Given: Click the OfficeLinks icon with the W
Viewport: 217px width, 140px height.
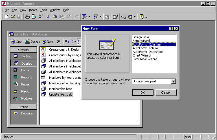Looking at the screenshot, I should tap(85, 17).
